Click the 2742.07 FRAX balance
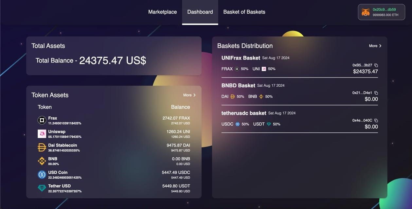The width and height of the screenshot is (412, 209). coord(176,118)
